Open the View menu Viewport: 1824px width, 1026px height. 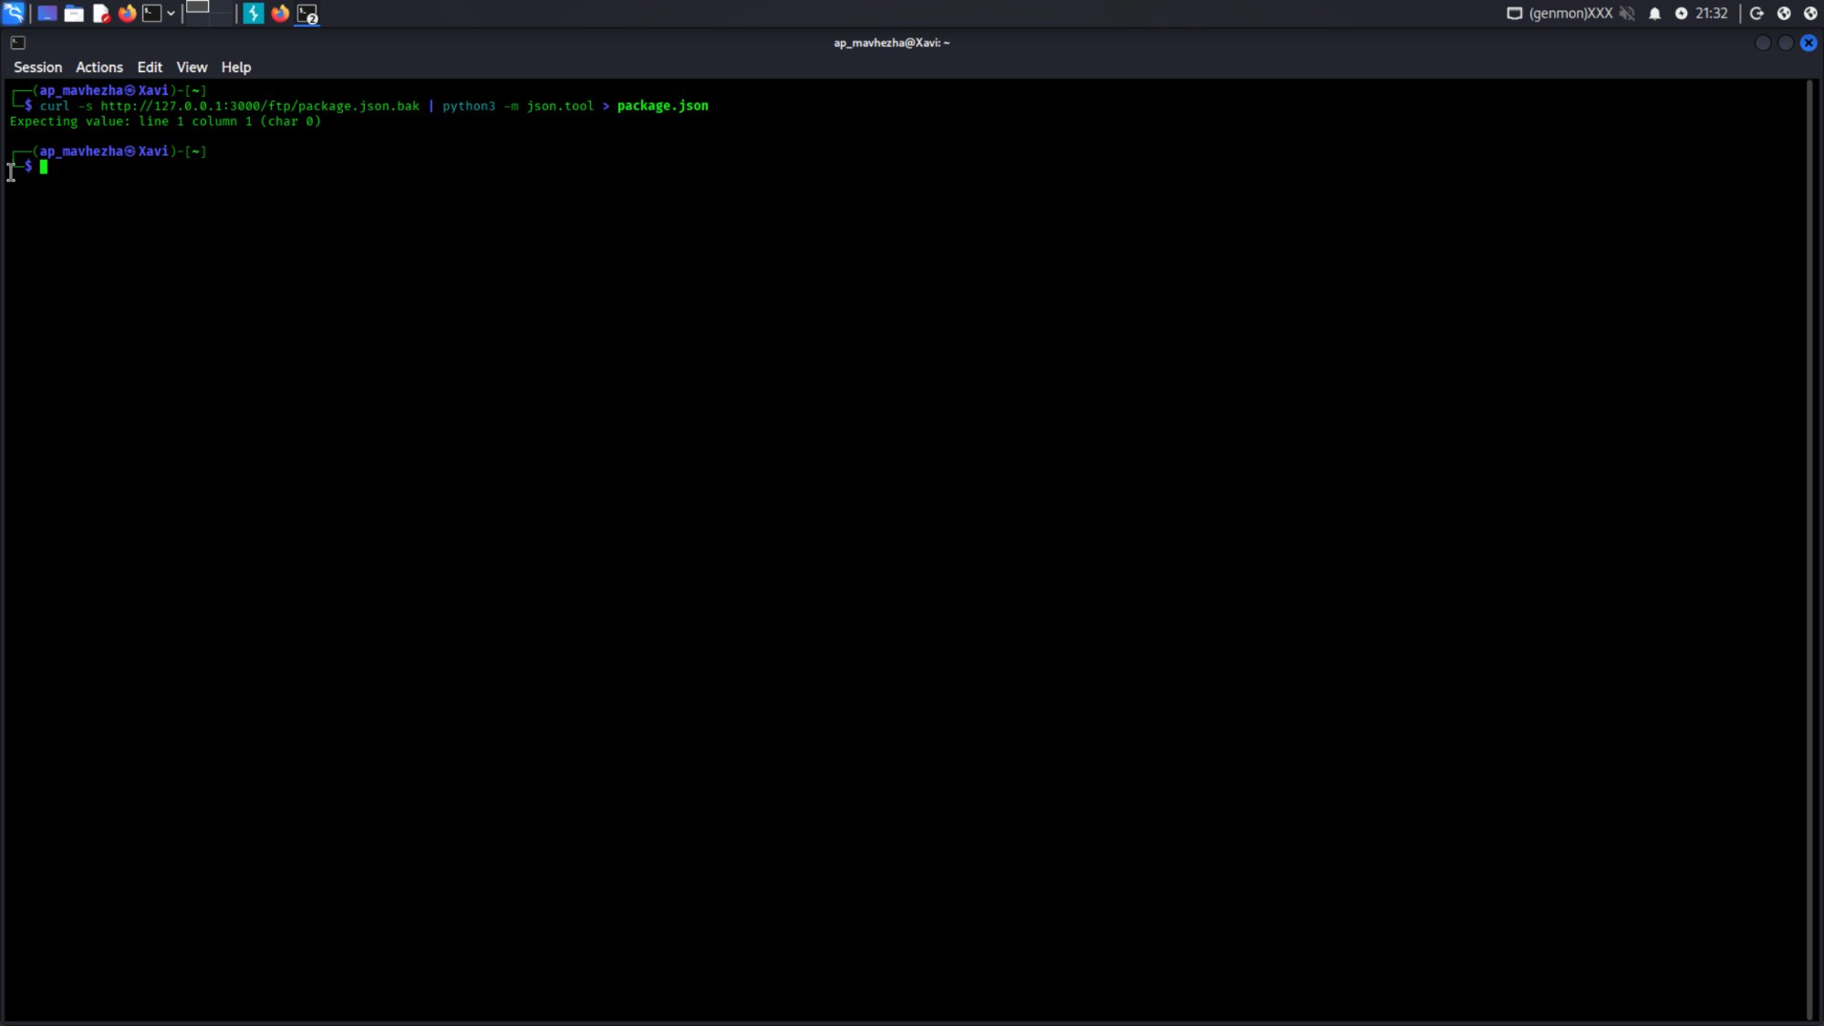click(192, 67)
